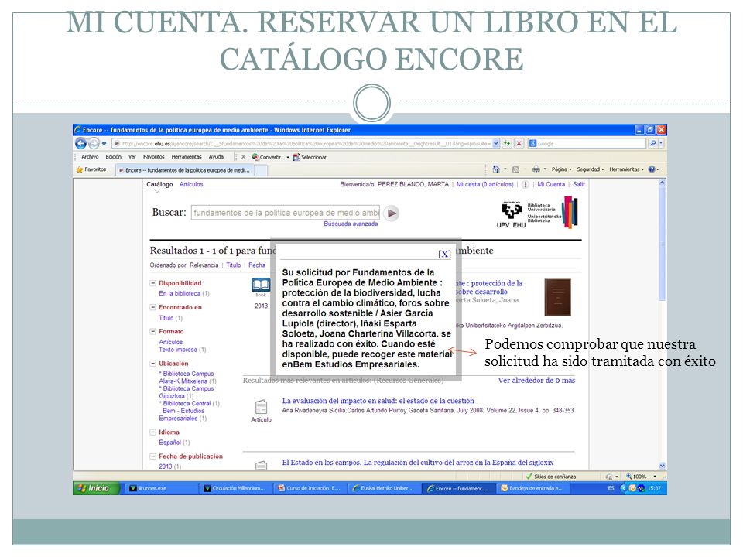The image size is (743, 557).
Task: Collapse the Fecha de publicación facet
Action: pyautogui.click(x=153, y=456)
